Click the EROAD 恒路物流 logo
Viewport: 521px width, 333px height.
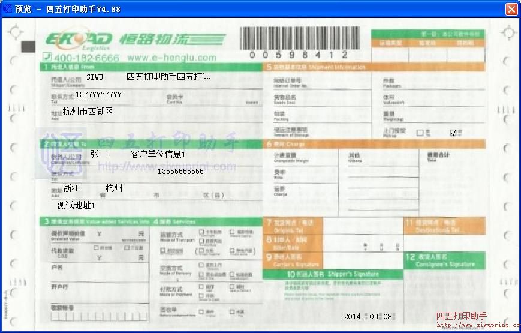point(135,39)
